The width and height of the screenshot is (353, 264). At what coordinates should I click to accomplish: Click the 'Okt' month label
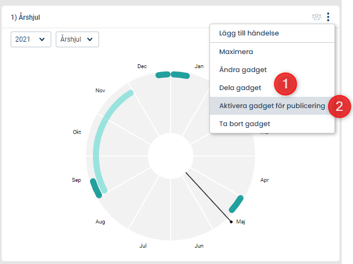pos(77,132)
